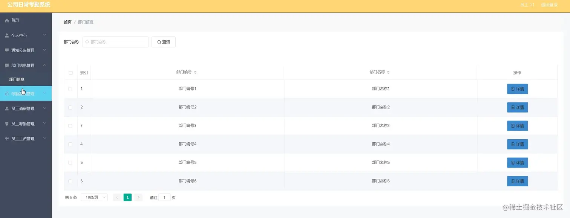Click 退出登录 in the top bar
Viewport: 570px width, 218px height.
point(549,5)
